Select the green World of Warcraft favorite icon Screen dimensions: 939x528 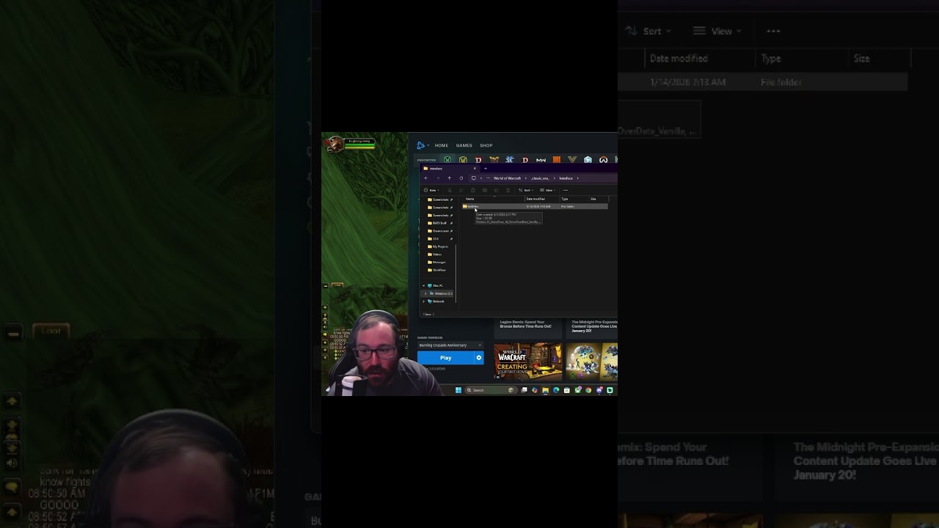pos(447,159)
